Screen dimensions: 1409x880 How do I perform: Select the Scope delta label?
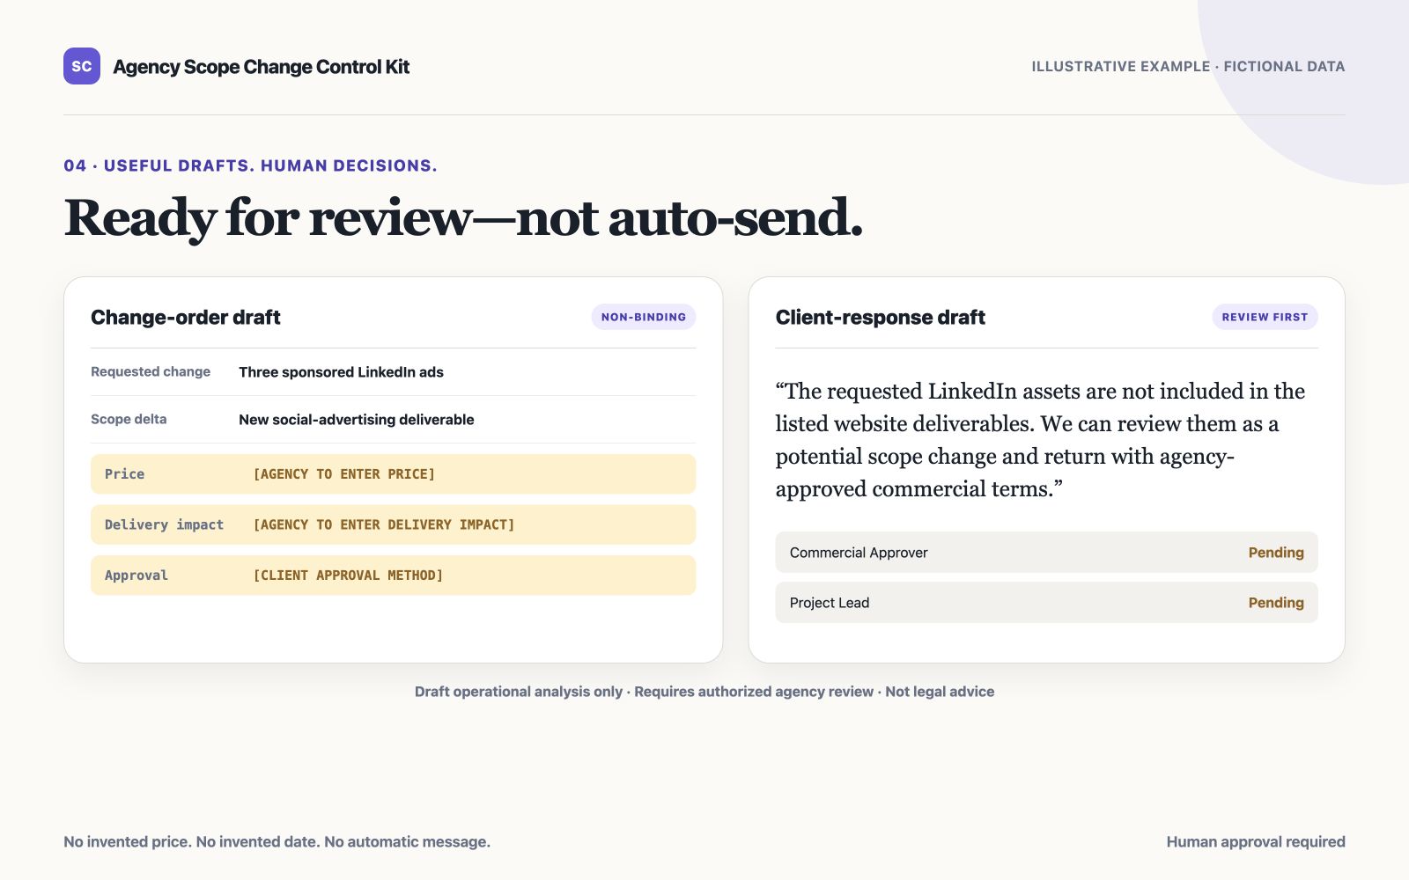[129, 419]
